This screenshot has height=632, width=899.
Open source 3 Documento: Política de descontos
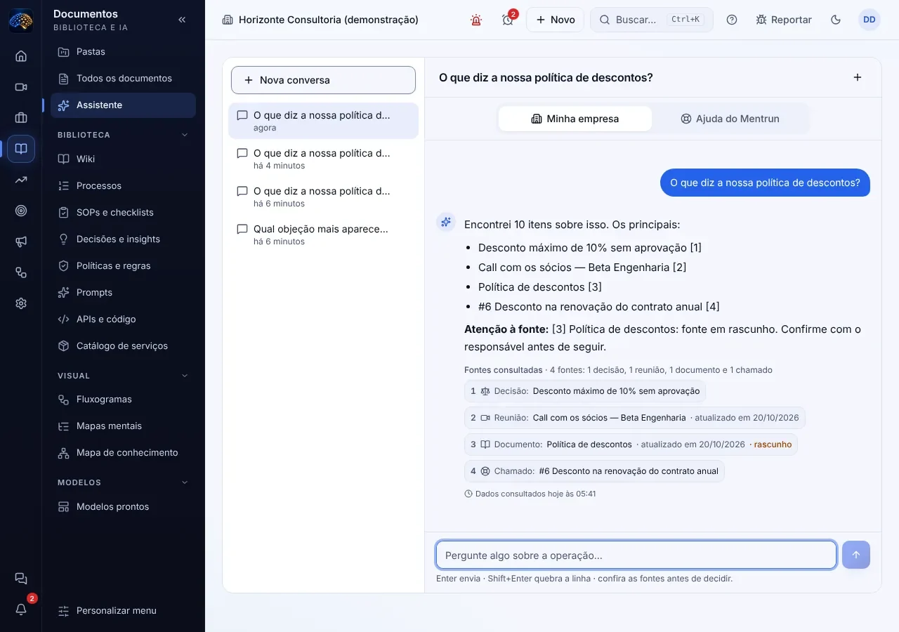pyautogui.click(x=631, y=445)
